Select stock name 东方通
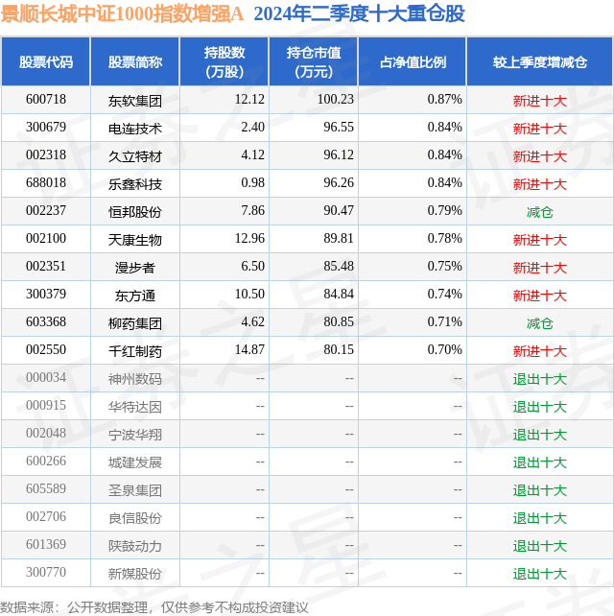614x616 pixels. (x=135, y=296)
